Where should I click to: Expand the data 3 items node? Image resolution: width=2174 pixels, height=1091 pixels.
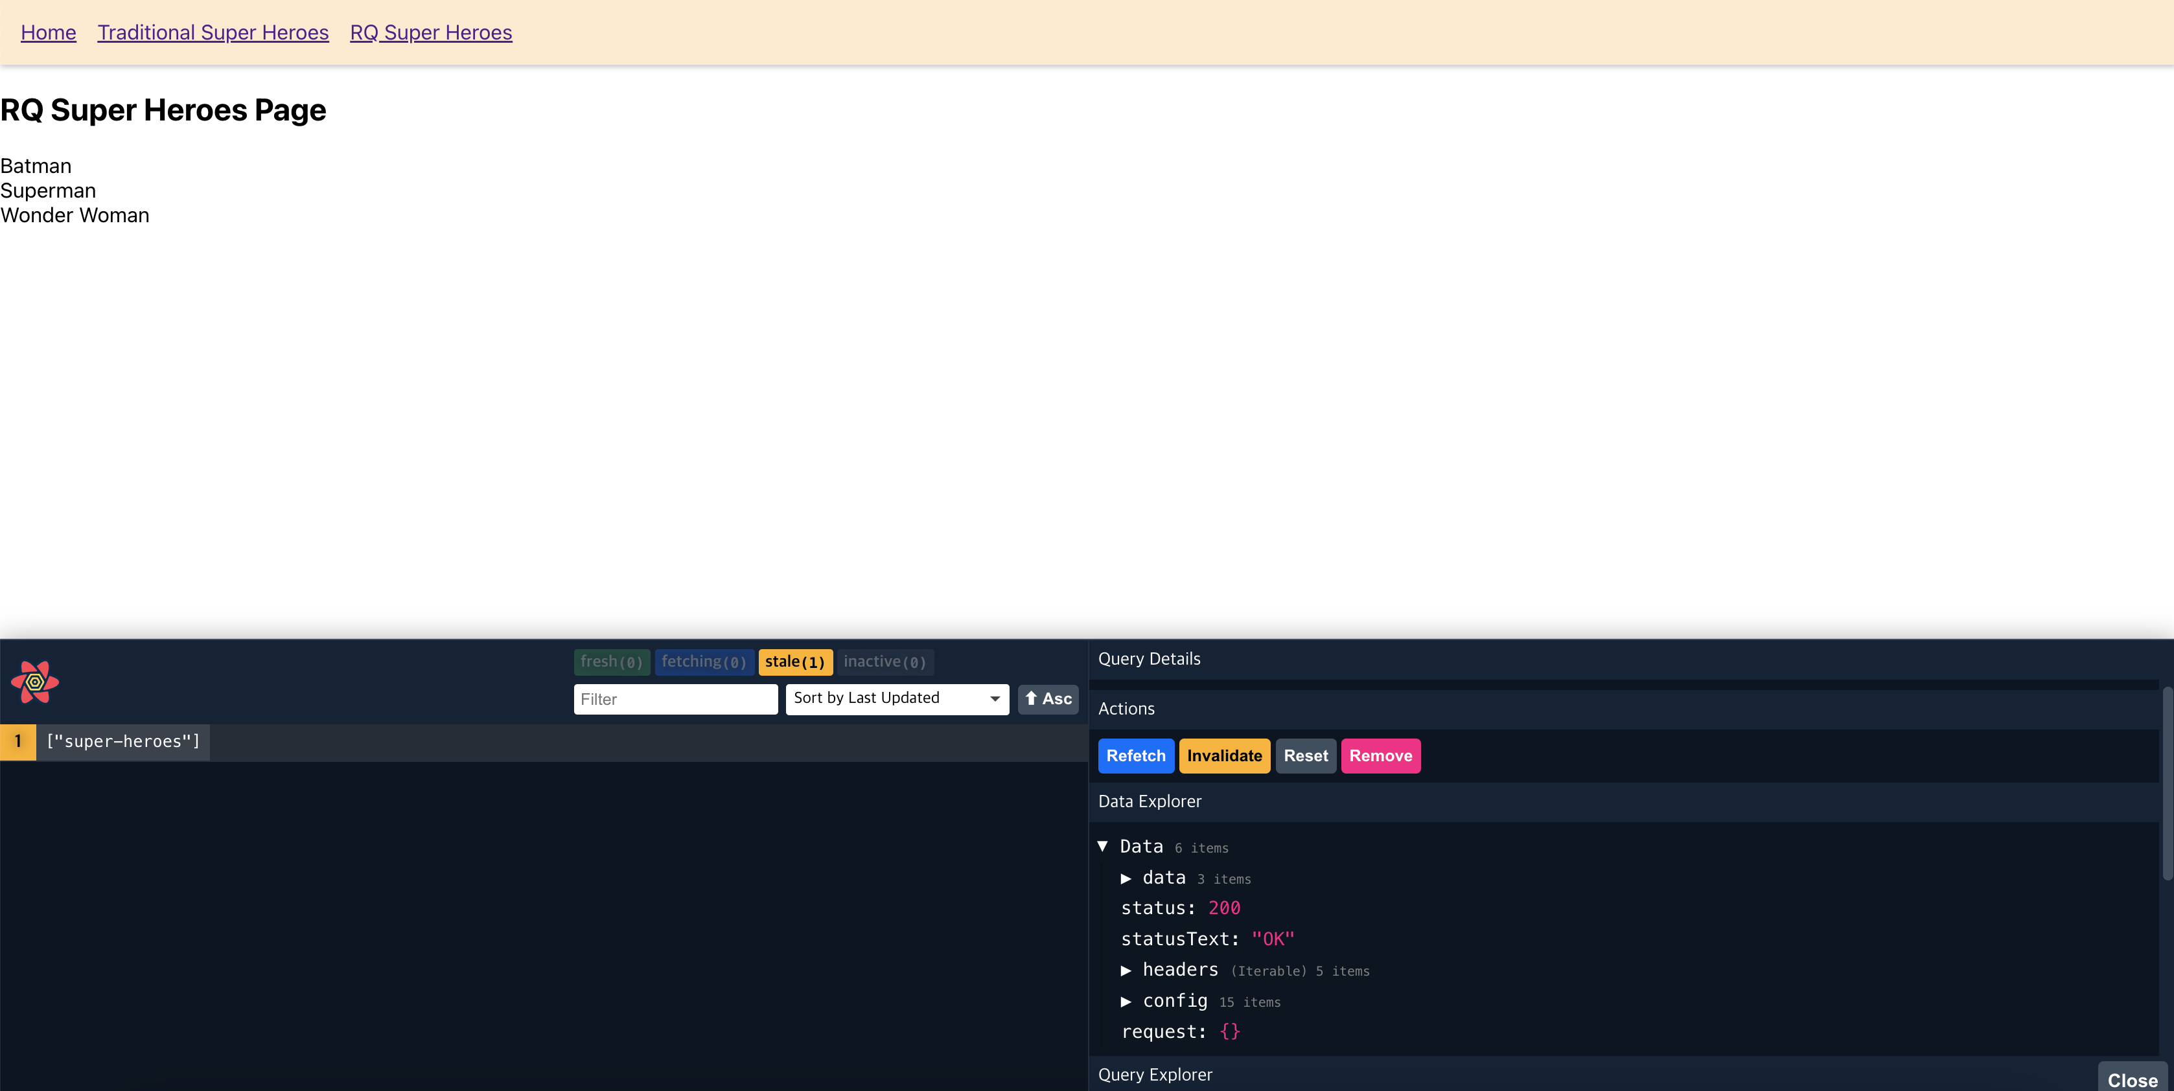1125,879
